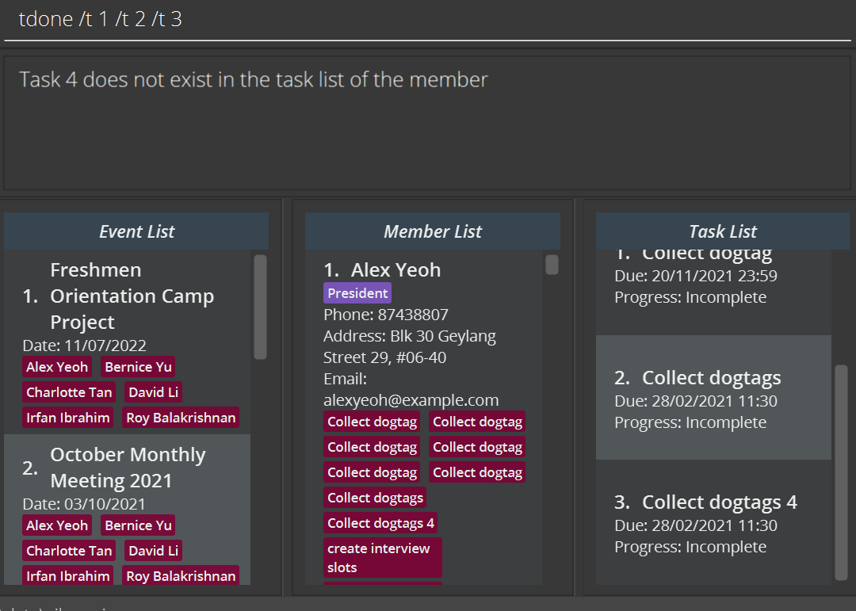Select the October Monthly Meeting 2021 event

[128, 468]
